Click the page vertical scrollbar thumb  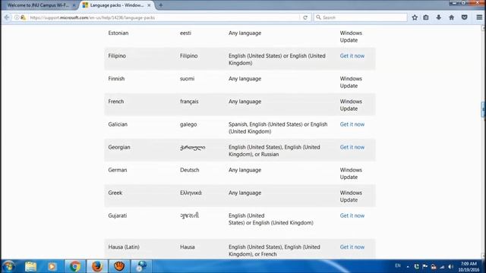pos(483,109)
